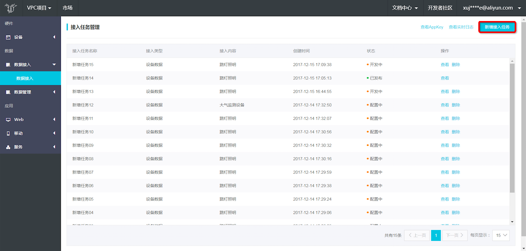Click the 移动 phone icon in the sidebar
Image resolution: width=526 pixels, height=251 pixels.
pos(8,133)
